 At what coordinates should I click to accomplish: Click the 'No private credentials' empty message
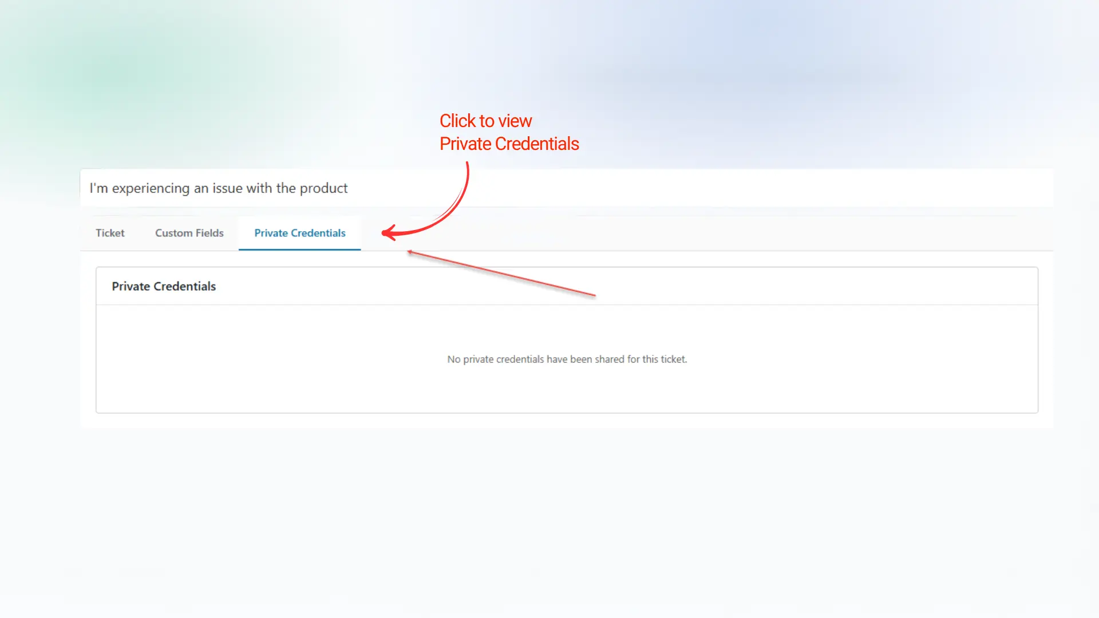coord(567,359)
